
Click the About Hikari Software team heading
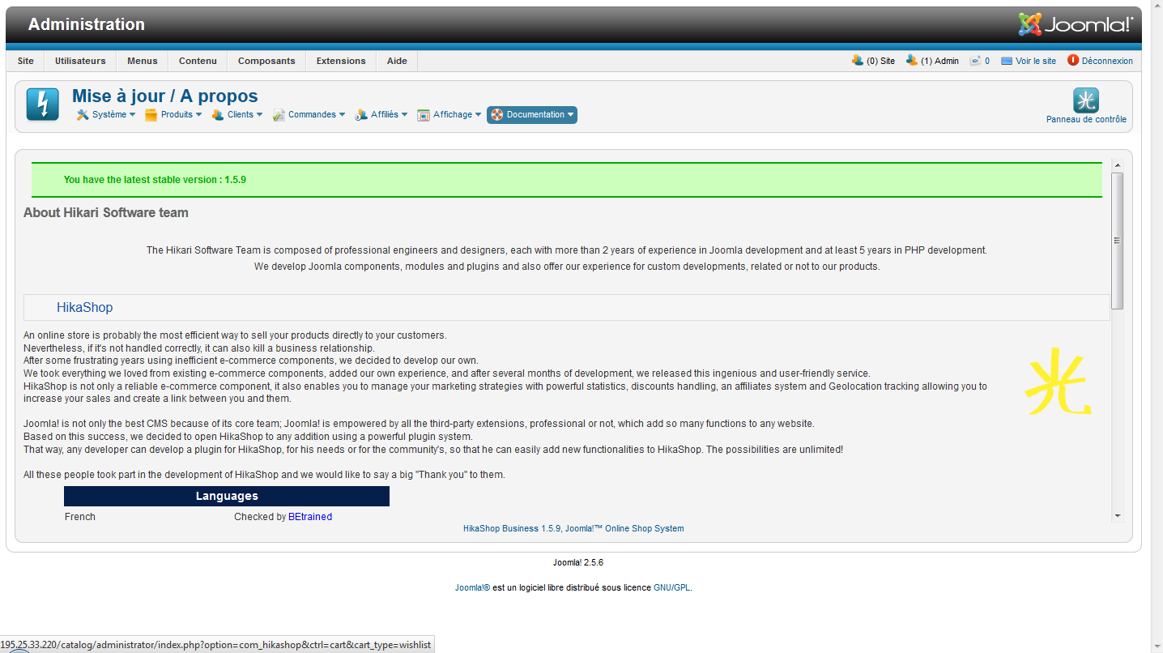pos(106,213)
